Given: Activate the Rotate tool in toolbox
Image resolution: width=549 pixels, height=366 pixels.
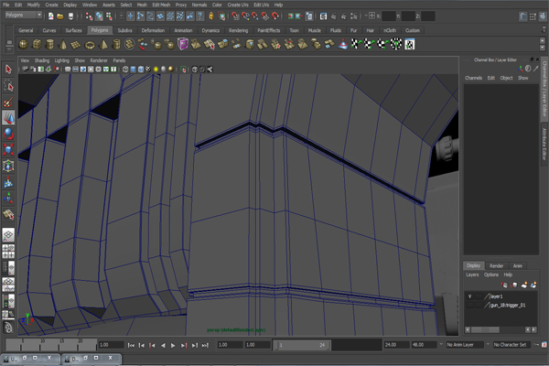Looking at the screenshot, I should point(8,134).
